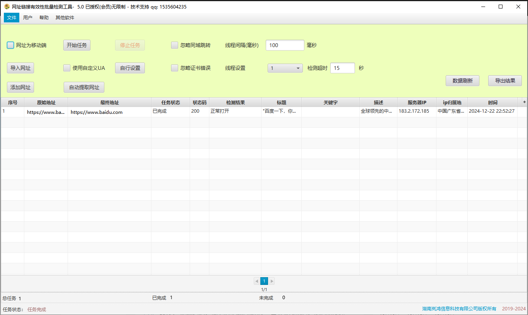The width and height of the screenshot is (528, 315).
Task: Click the 线程间隔 input field
Action: click(x=285, y=45)
